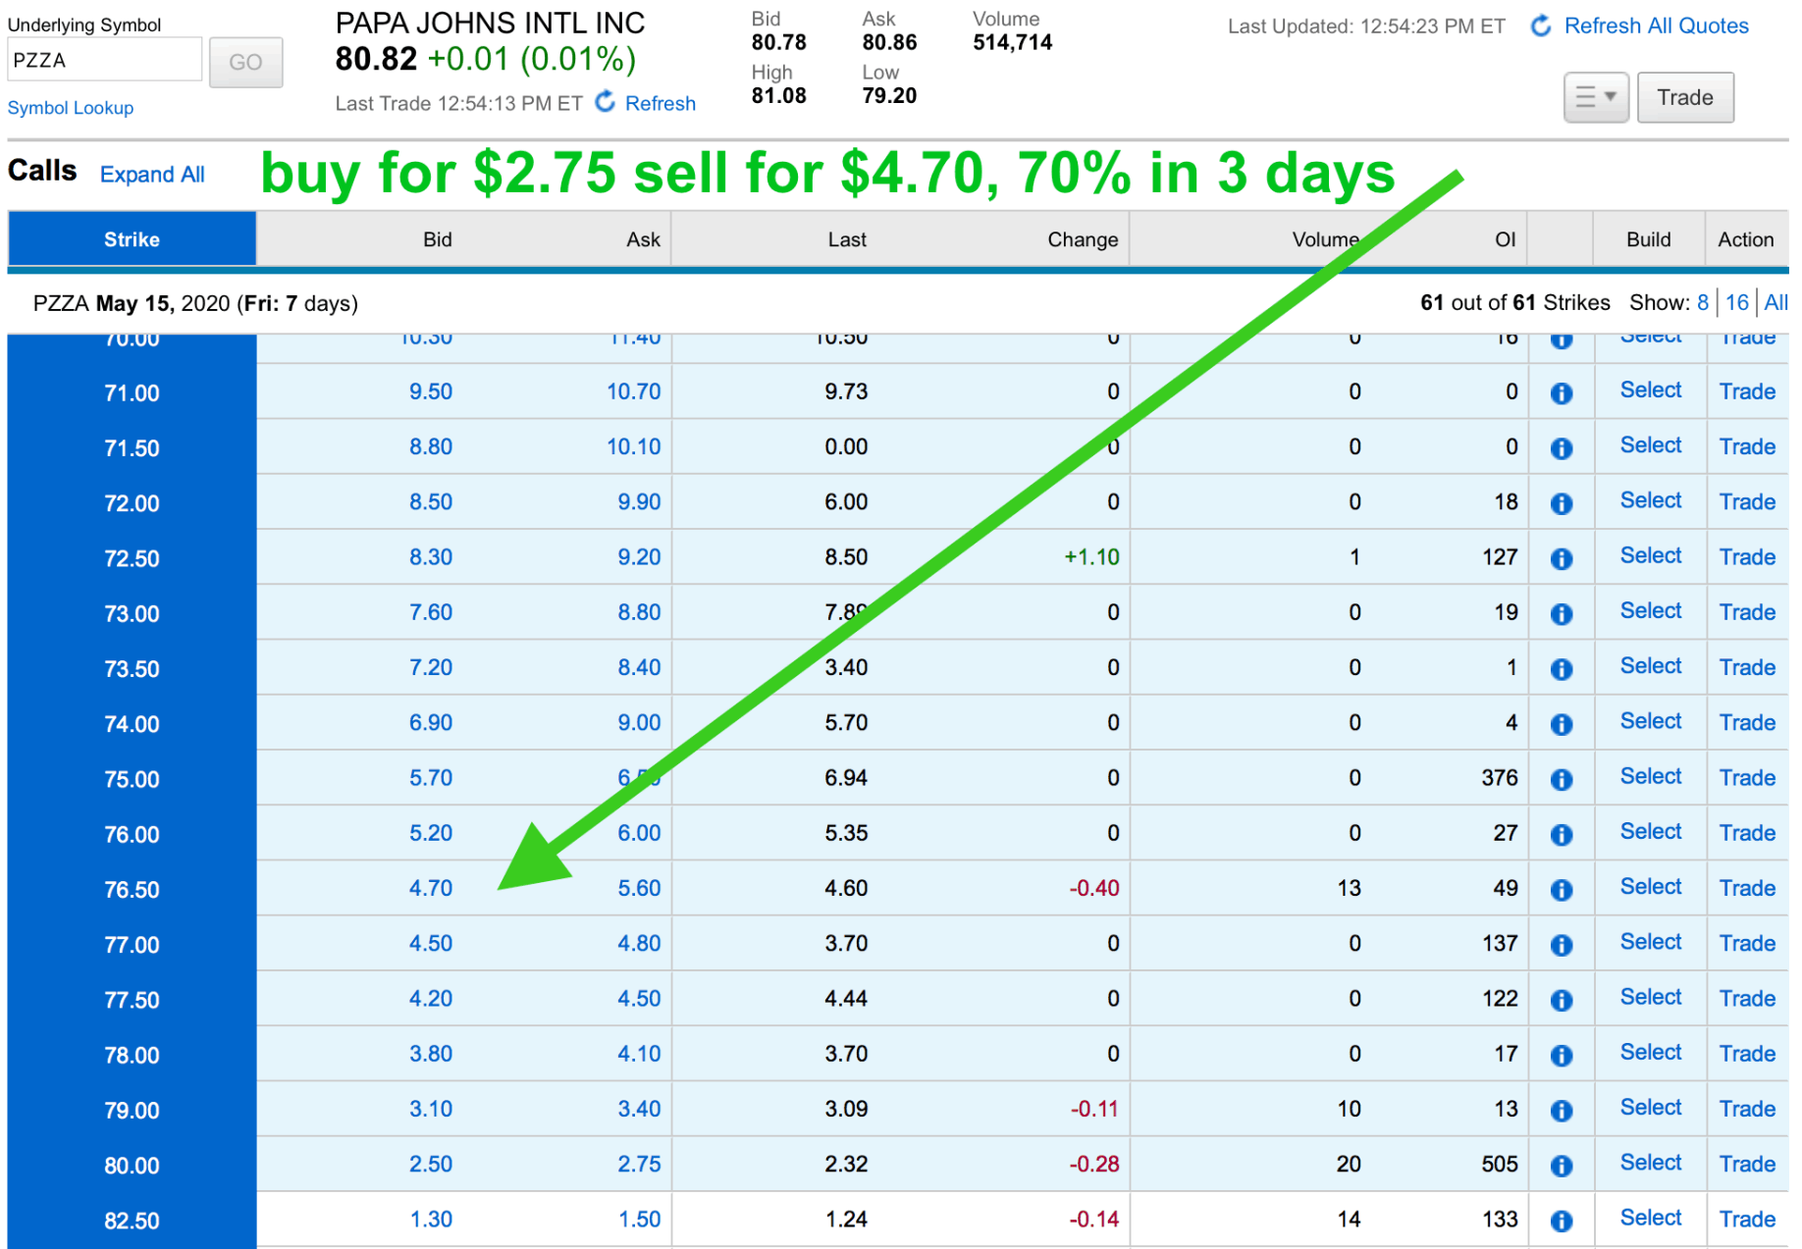
Task: Open info icon for 80.00 strike
Action: (1562, 1166)
